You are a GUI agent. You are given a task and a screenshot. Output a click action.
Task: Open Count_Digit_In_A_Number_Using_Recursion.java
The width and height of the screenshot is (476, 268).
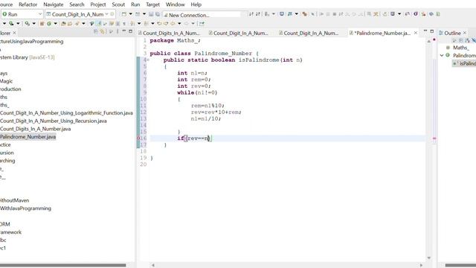point(53,121)
